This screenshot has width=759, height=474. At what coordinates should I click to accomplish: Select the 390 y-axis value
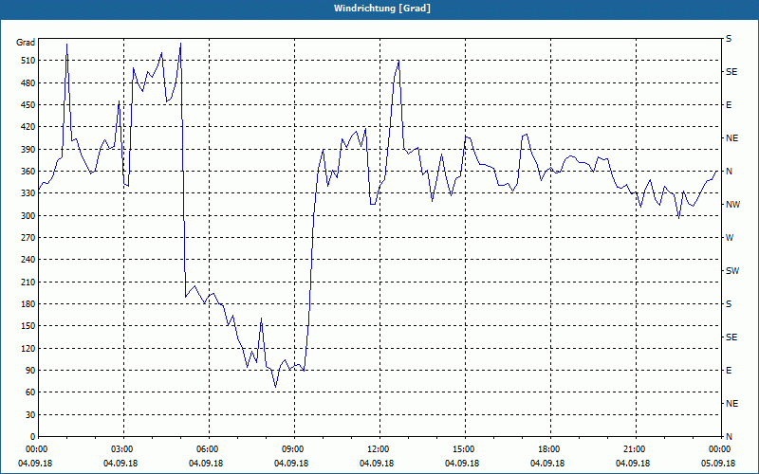tap(28, 150)
